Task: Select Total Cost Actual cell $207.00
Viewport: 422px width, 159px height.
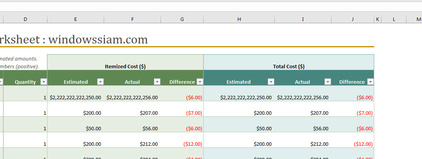Action: tap(303, 109)
